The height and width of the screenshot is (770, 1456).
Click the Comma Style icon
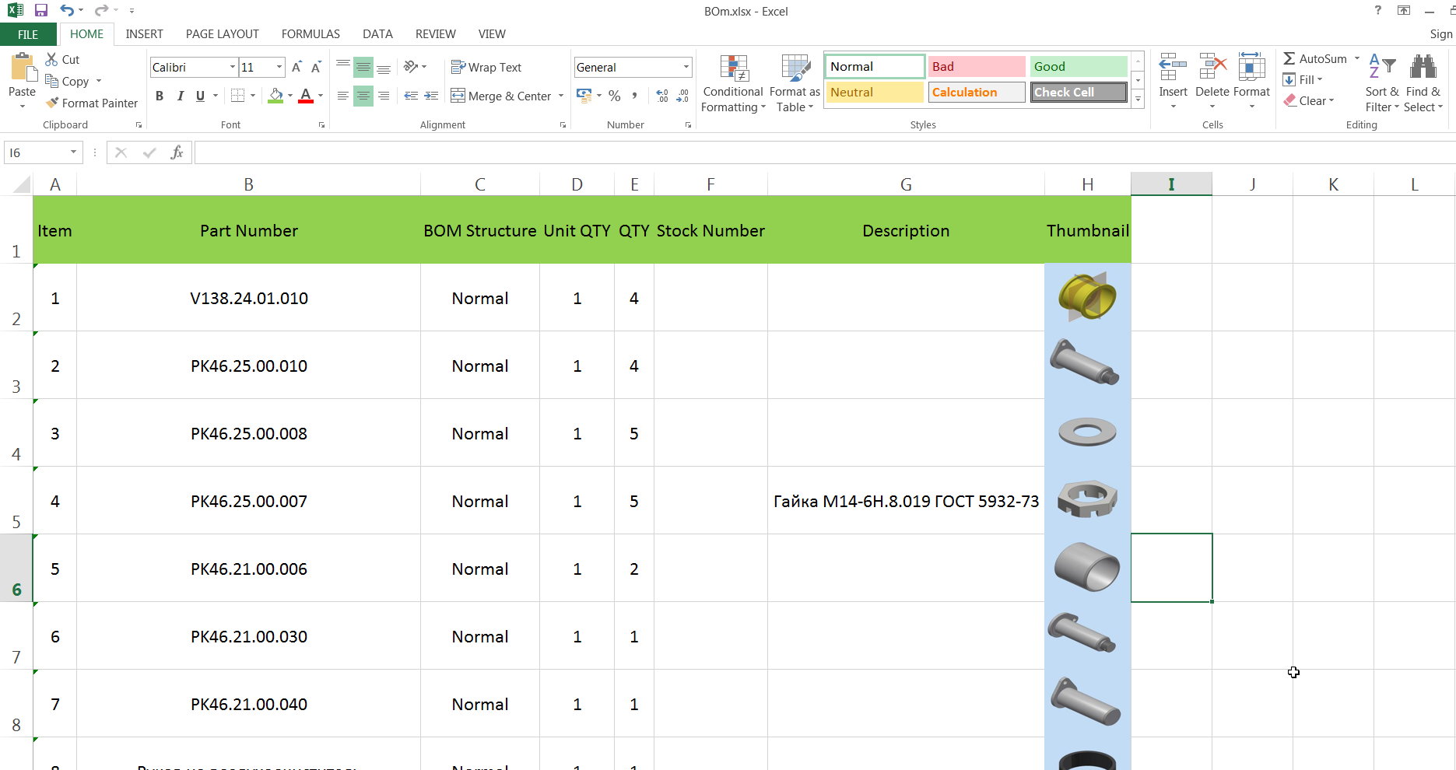(635, 96)
